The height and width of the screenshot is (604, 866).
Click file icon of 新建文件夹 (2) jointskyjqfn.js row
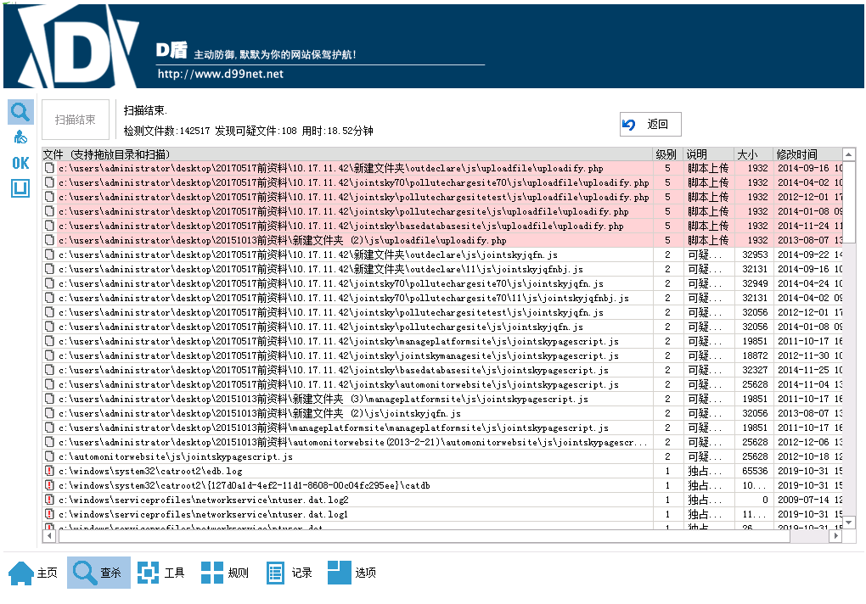point(49,413)
